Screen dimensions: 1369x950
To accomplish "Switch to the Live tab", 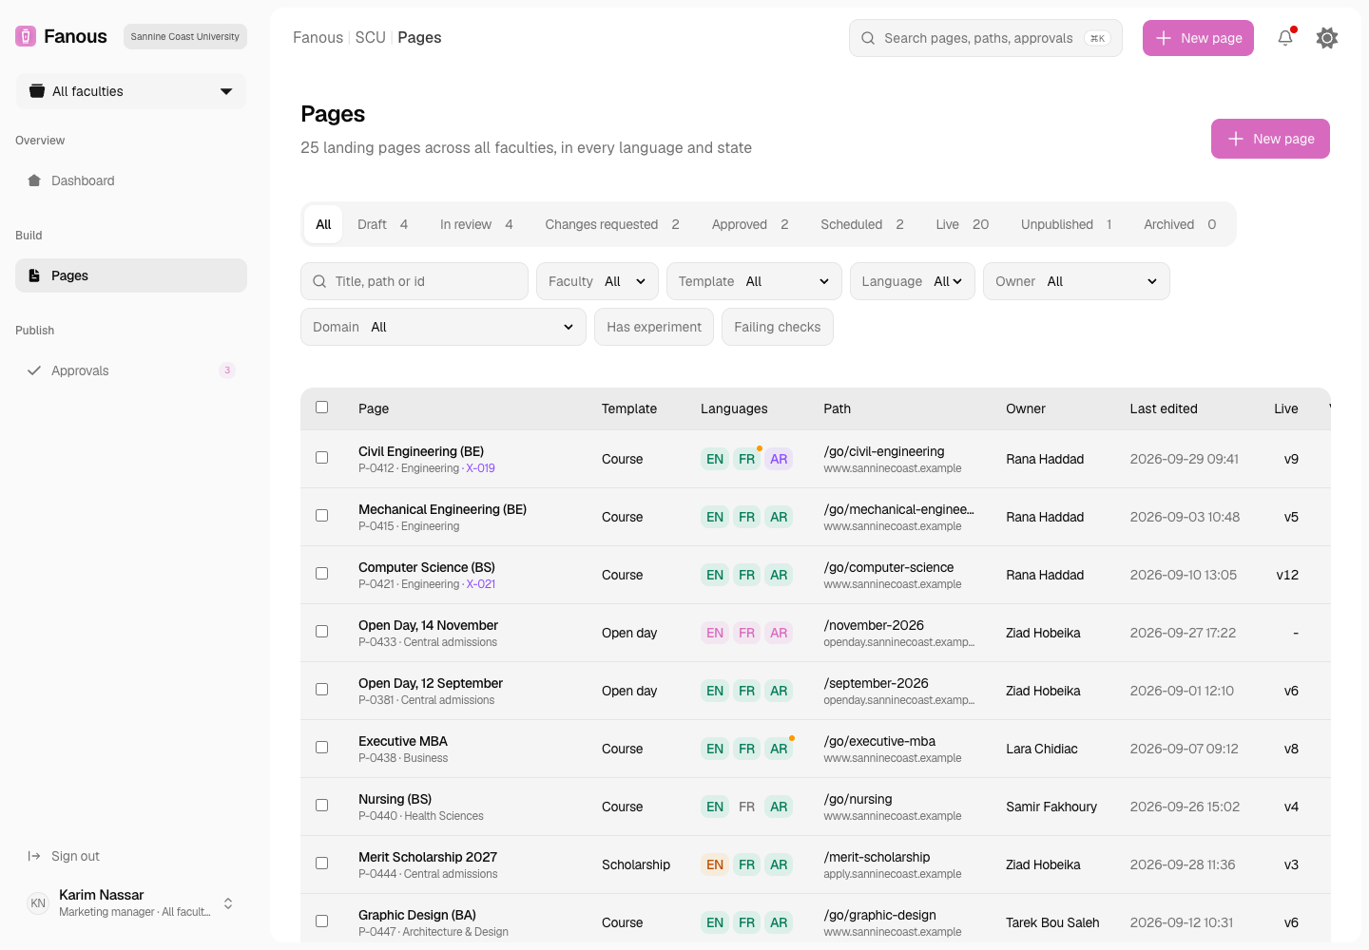I will point(962,224).
